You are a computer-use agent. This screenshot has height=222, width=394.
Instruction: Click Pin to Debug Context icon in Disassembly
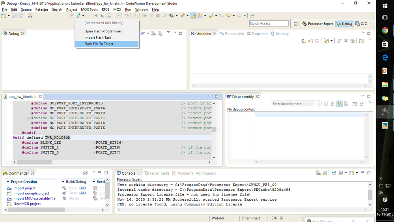[362, 104]
